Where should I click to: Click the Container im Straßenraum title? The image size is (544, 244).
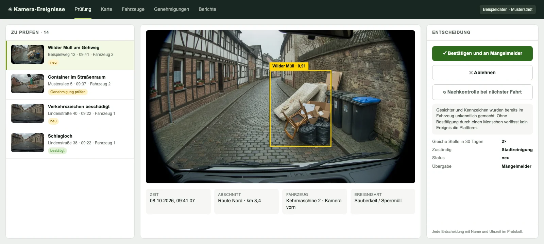click(x=77, y=77)
